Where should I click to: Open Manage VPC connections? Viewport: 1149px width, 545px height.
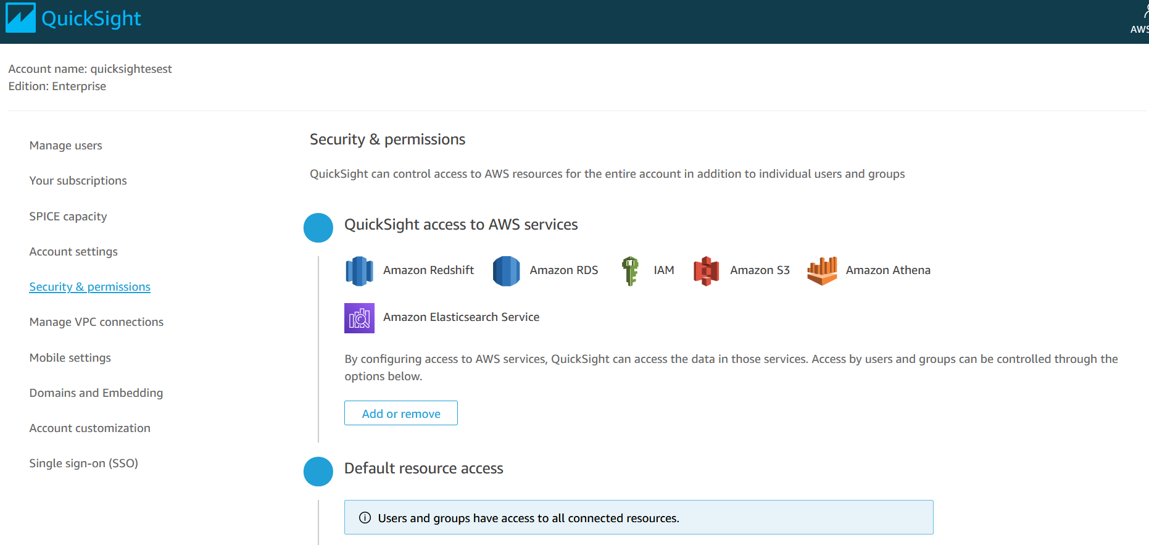pyautogui.click(x=96, y=322)
